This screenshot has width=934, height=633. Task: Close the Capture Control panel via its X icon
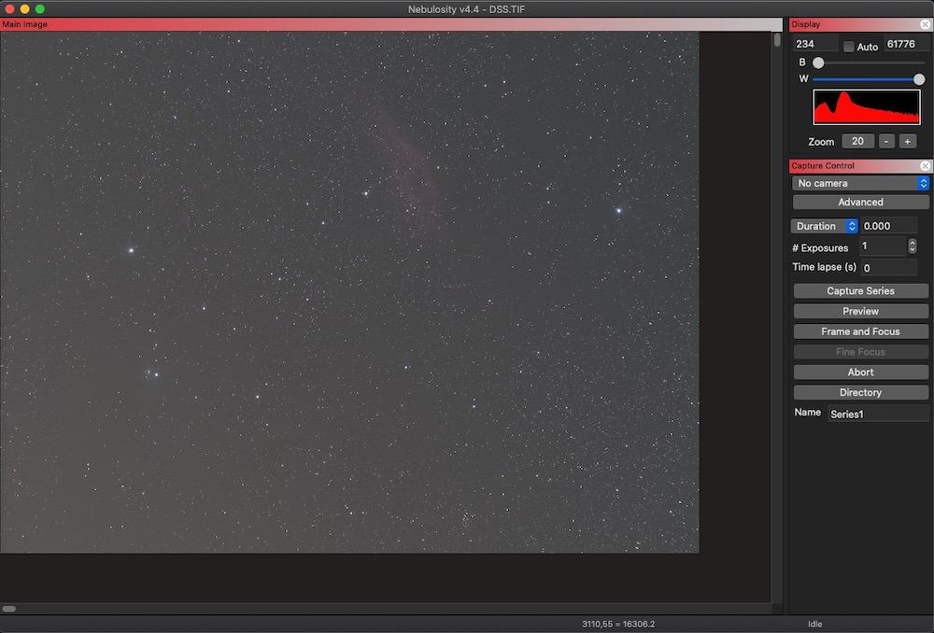coord(927,165)
